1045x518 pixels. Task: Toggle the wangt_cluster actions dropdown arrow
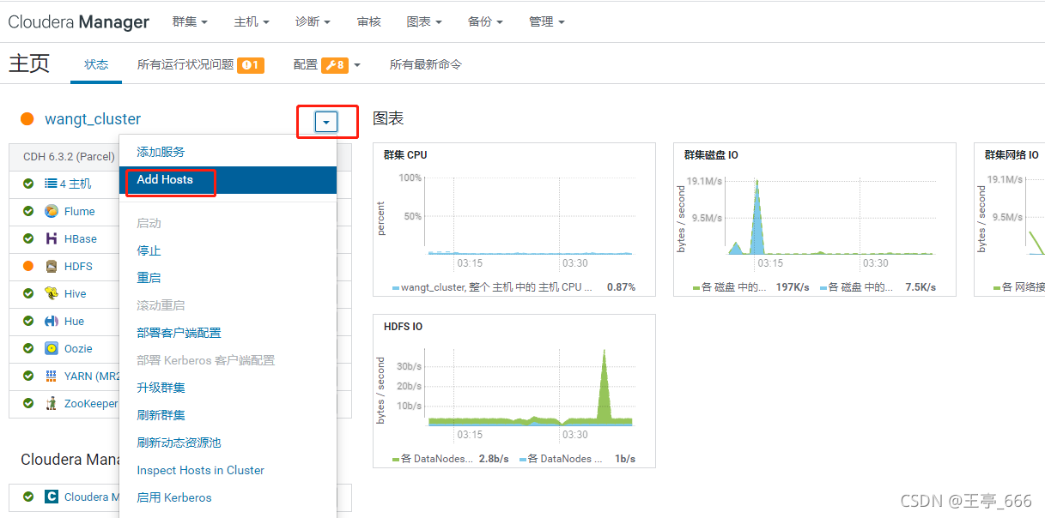click(x=326, y=123)
